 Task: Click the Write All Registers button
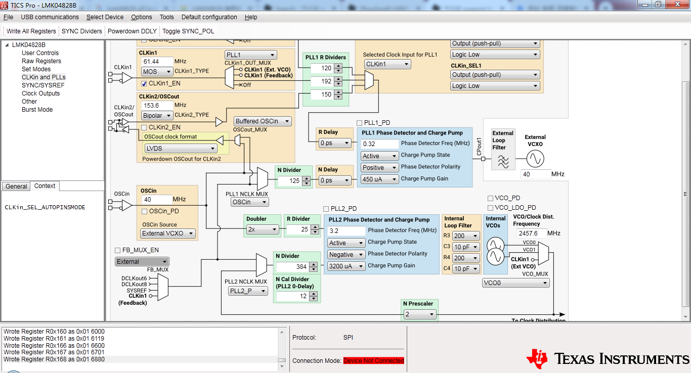pyautogui.click(x=30, y=31)
